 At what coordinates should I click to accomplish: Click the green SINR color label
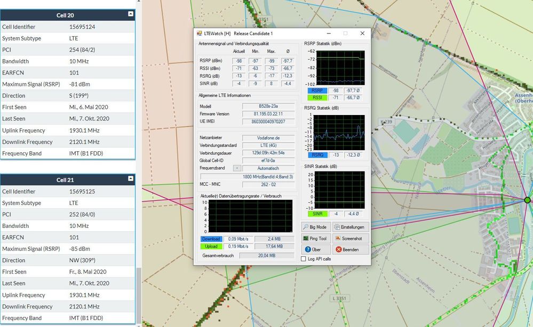pyautogui.click(x=317, y=214)
